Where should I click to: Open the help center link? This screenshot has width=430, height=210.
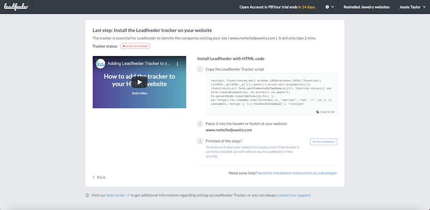tap(118, 195)
